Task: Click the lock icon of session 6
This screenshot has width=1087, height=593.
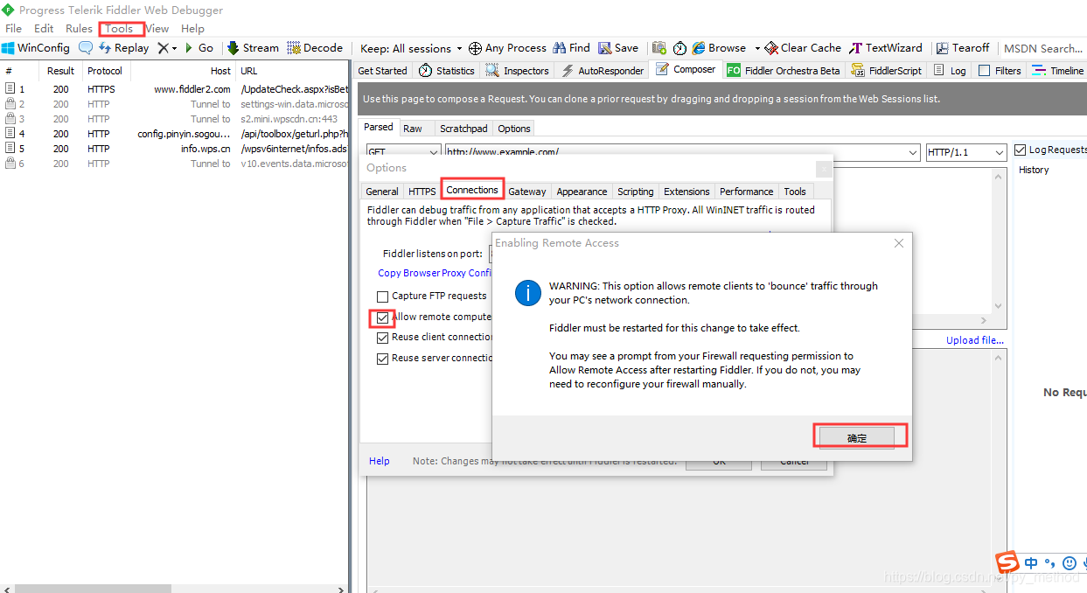Action: [x=10, y=164]
